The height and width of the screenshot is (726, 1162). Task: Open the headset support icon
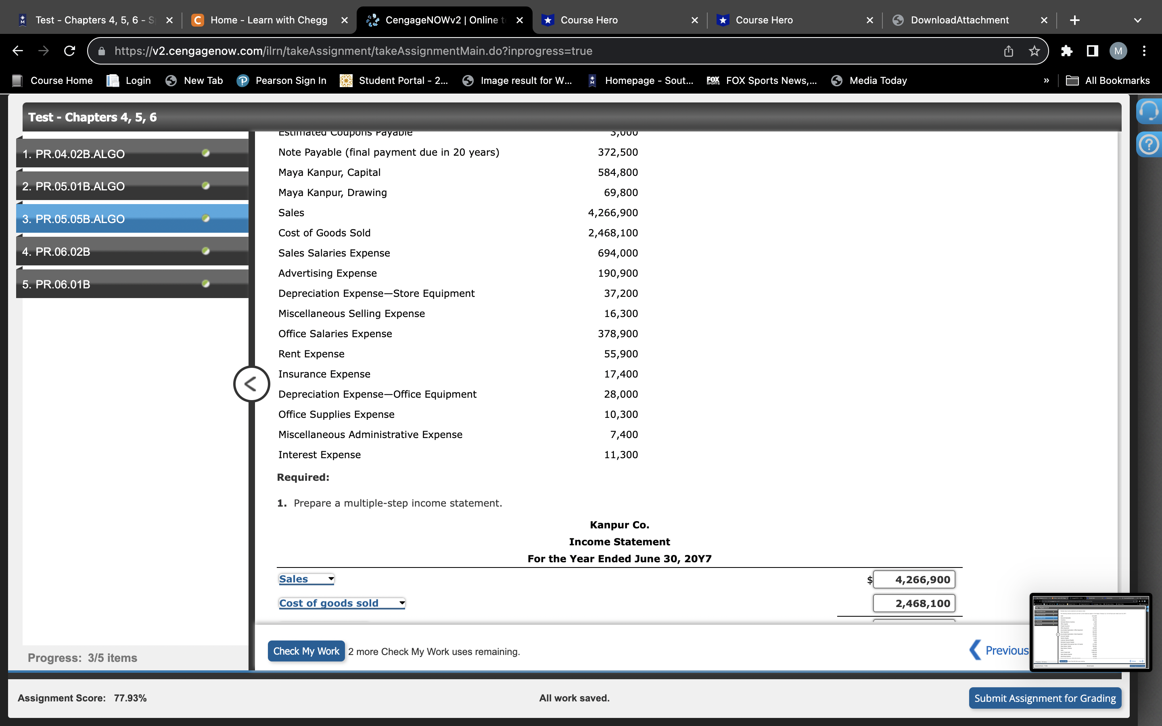(1149, 111)
